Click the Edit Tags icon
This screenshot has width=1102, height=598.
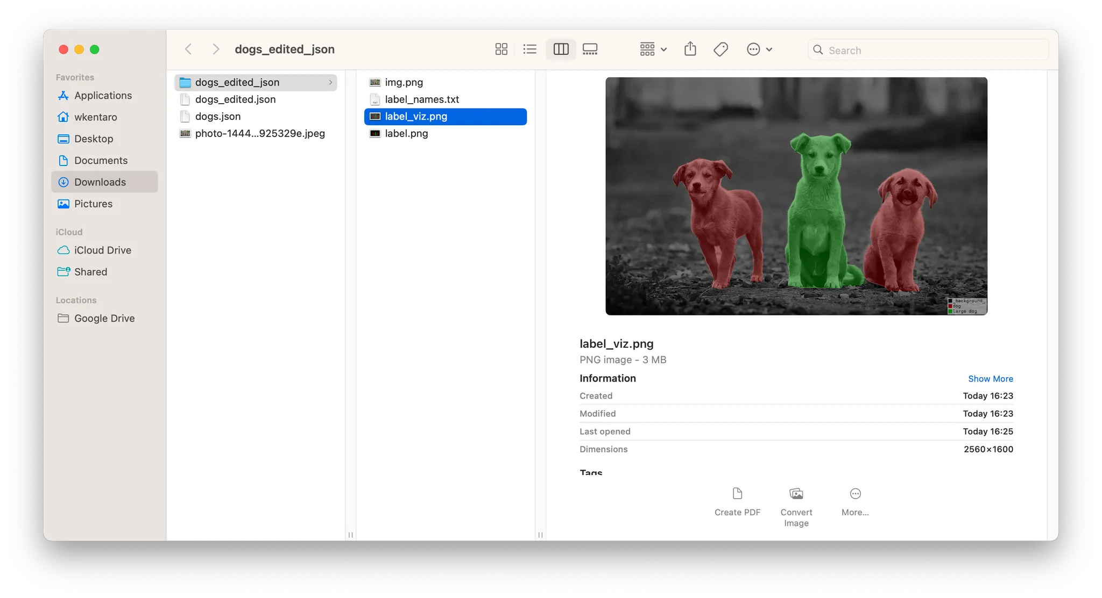[720, 49]
